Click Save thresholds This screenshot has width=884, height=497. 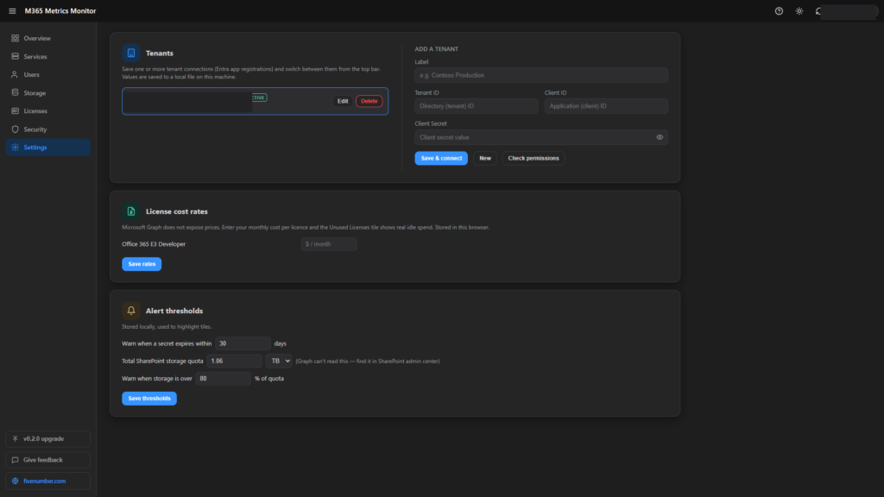(149, 399)
